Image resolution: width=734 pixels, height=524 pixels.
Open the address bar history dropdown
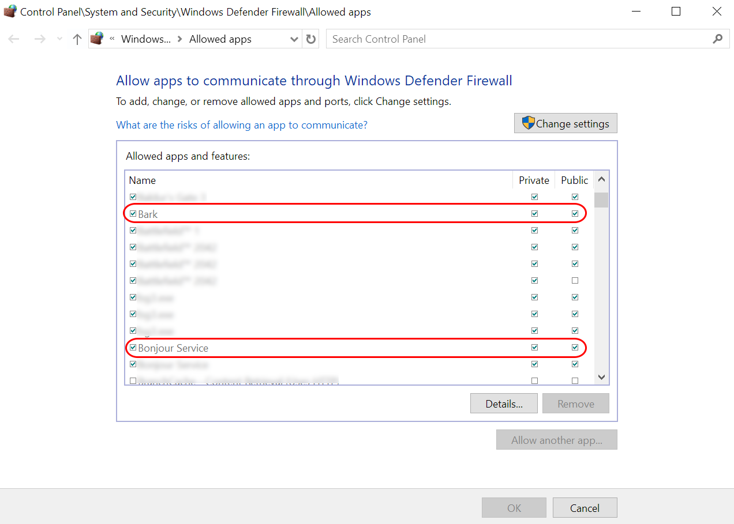point(294,39)
